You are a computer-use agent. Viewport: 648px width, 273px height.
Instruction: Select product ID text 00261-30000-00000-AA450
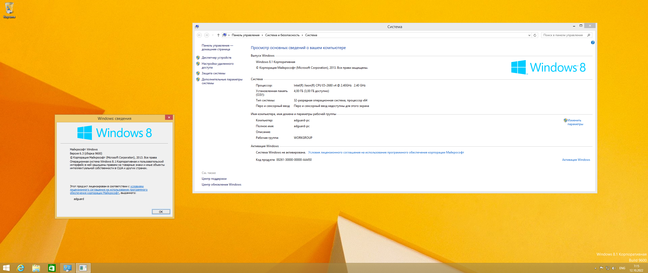pyautogui.click(x=294, y=160)
